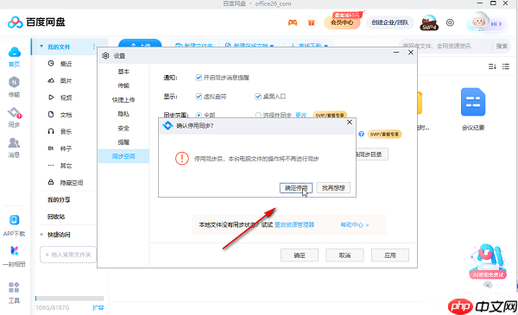Image resolution: width=518 pixels, height=315 pixels.
Task: Click the gift box icon in header
Action: pyautogui.click(x=311, y=22)
